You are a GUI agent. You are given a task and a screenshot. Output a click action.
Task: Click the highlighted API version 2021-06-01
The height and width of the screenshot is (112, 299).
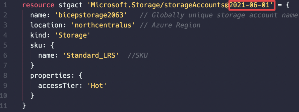pyautogui.click(x=252, y=5)
